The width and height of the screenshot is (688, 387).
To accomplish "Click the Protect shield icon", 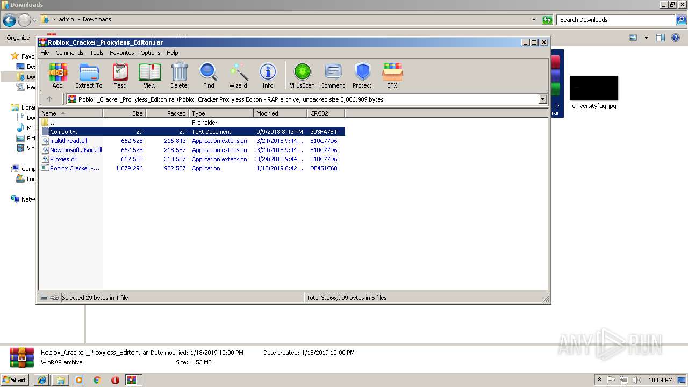I will pyautogui.click(x=362, y=76).
